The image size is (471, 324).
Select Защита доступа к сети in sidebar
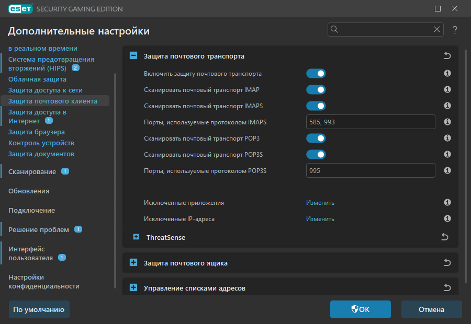click(46, 90)
